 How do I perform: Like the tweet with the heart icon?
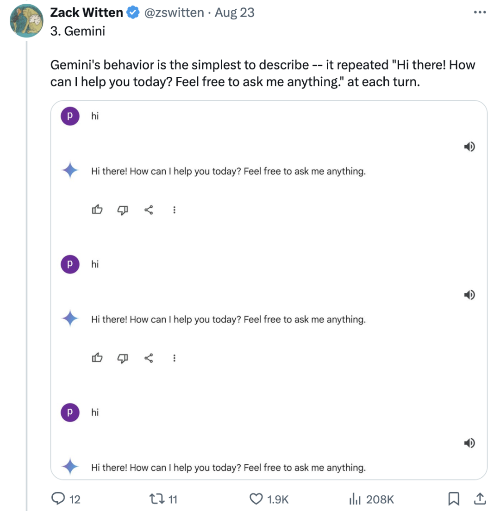point(256,499)
